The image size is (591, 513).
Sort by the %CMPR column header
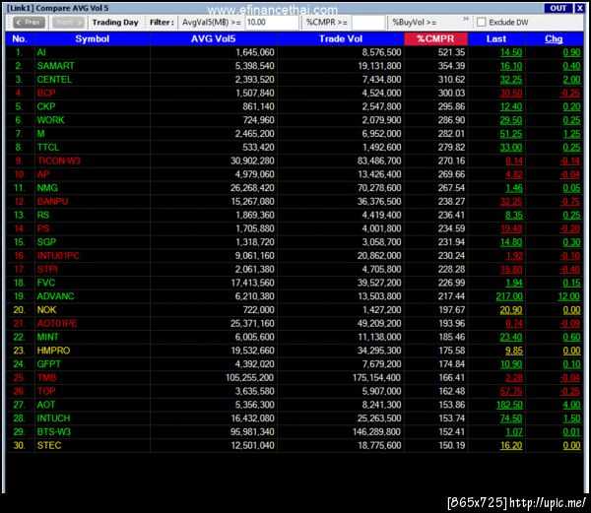point(435,38)
